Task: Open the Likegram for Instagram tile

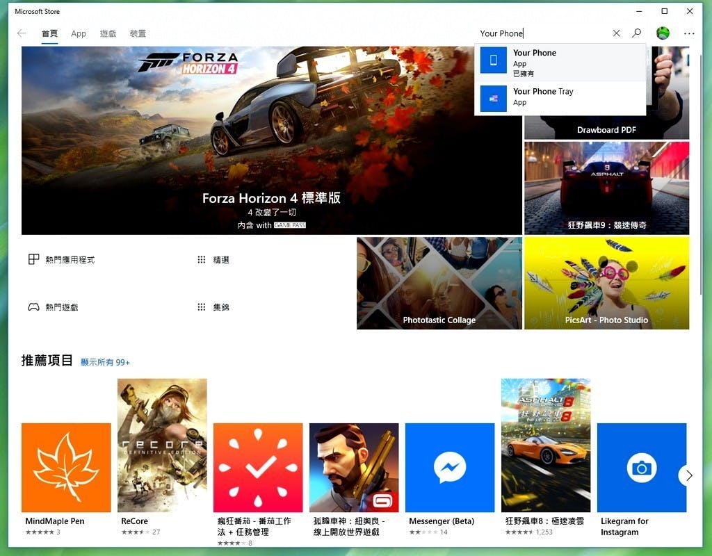Action: coord(642,468)
